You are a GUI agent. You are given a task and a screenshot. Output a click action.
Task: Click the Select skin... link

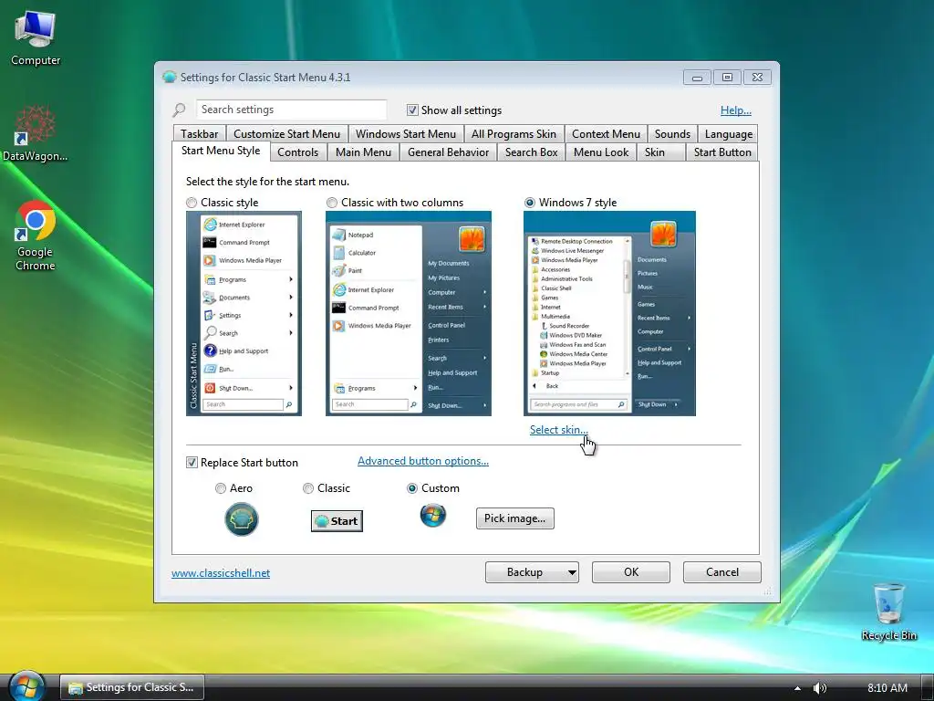click(559, 430)
